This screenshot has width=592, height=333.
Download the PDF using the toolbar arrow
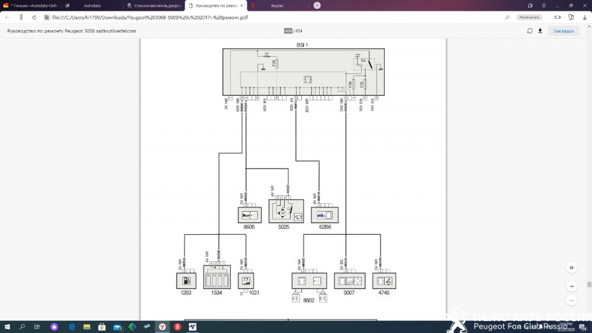pos(540,31)
